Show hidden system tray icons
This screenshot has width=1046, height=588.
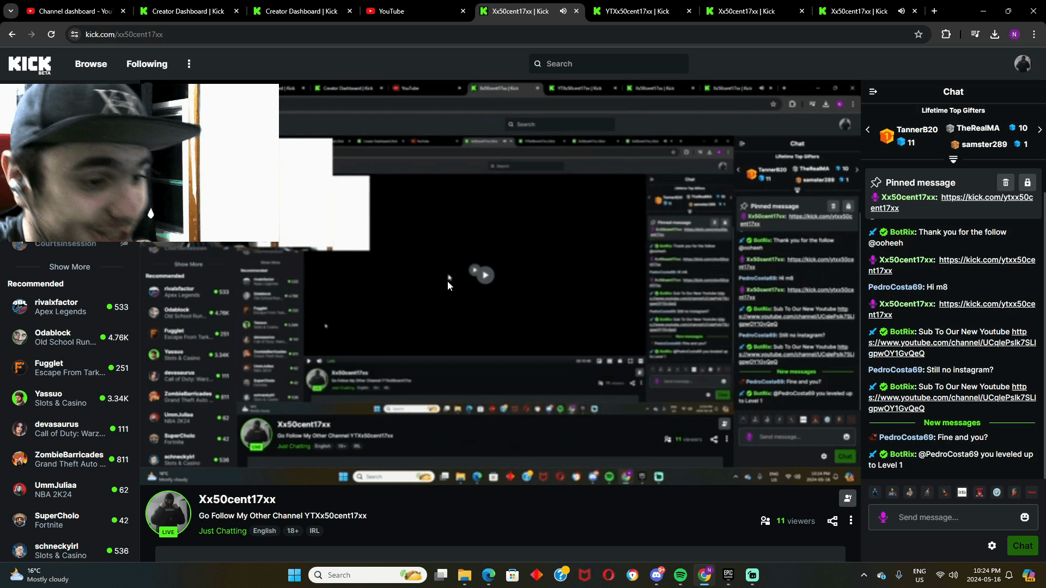(x=864, y=575)
